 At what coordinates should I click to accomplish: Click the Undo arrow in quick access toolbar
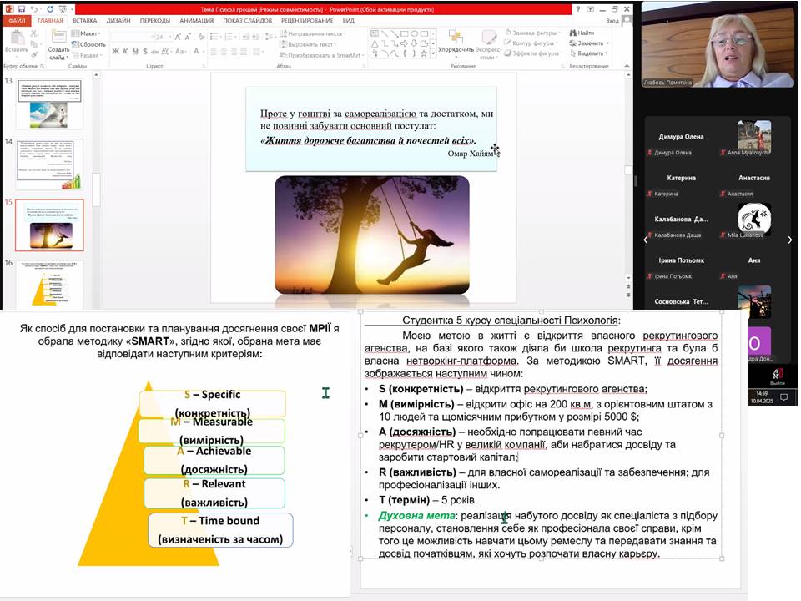point(33,8)
